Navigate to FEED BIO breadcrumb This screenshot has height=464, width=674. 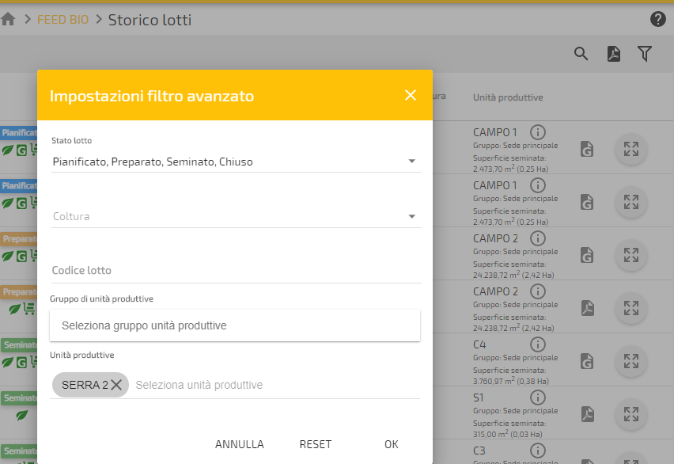click(x=63, y=20)
